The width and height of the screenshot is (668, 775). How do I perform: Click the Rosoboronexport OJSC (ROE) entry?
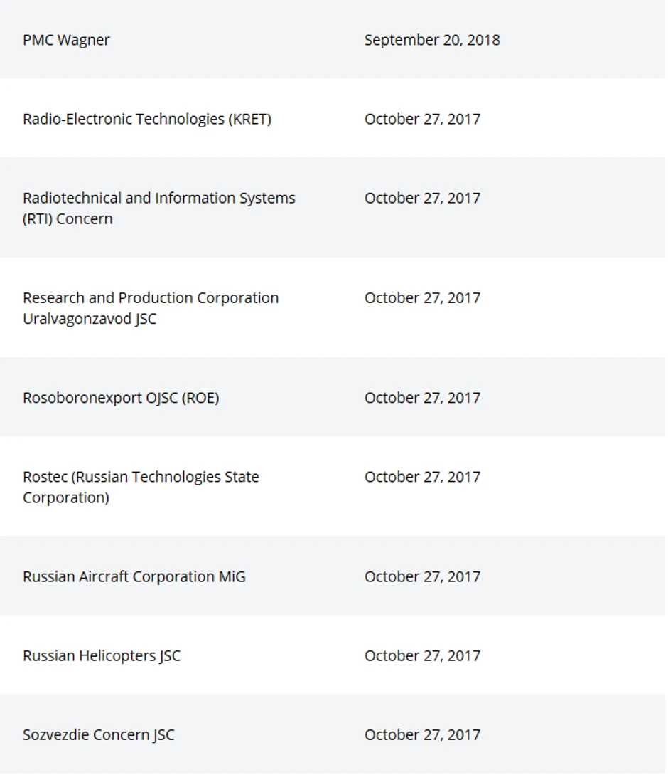(x=120, y=398)
